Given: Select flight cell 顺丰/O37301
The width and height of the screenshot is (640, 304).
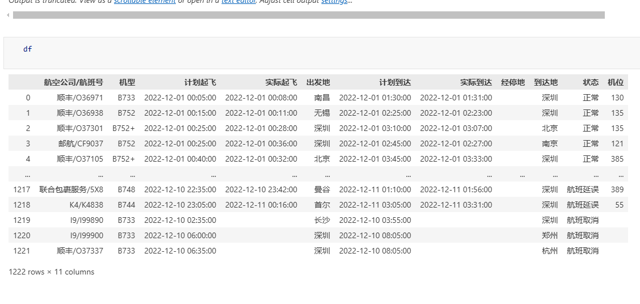Looking at the screenshot, I should tap(80, 128).
